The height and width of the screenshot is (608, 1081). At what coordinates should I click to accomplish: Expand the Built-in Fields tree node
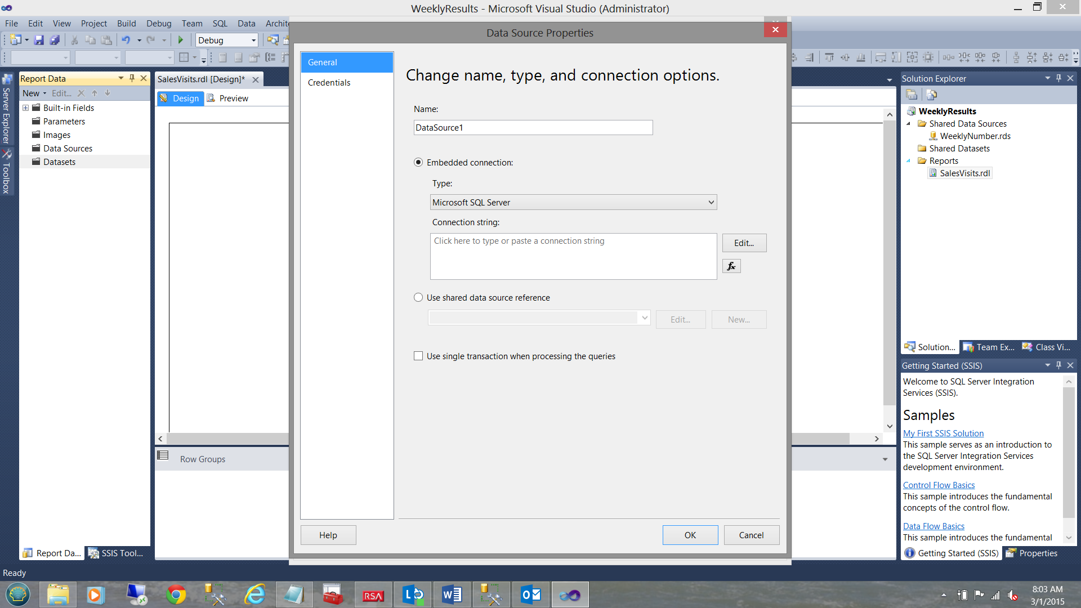coord(25,108)
